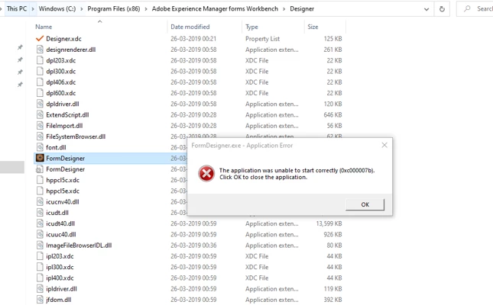This screenshot has width=493, height=305.
Task: Click the dpl203.xdc file icon
Action: point(40,60)
